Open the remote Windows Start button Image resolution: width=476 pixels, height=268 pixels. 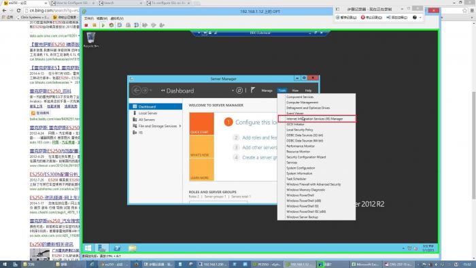(88, 248)
